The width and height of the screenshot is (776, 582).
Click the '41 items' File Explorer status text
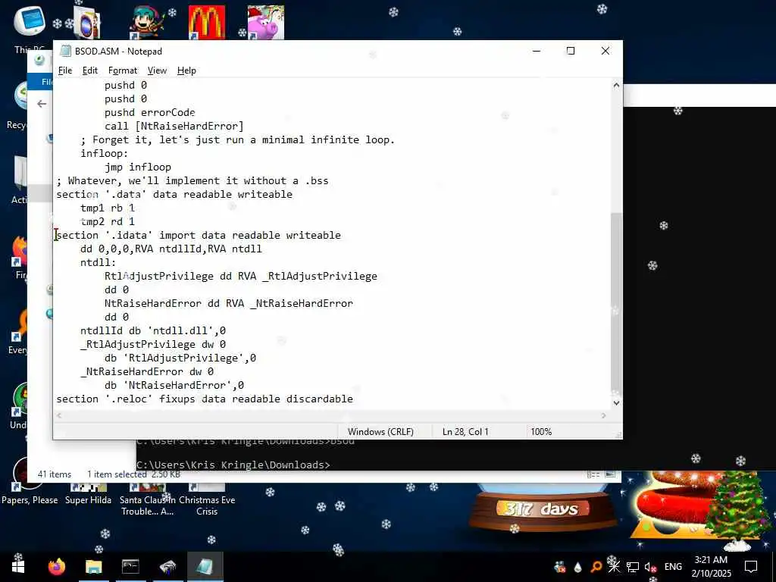click(x=55, y=474)
